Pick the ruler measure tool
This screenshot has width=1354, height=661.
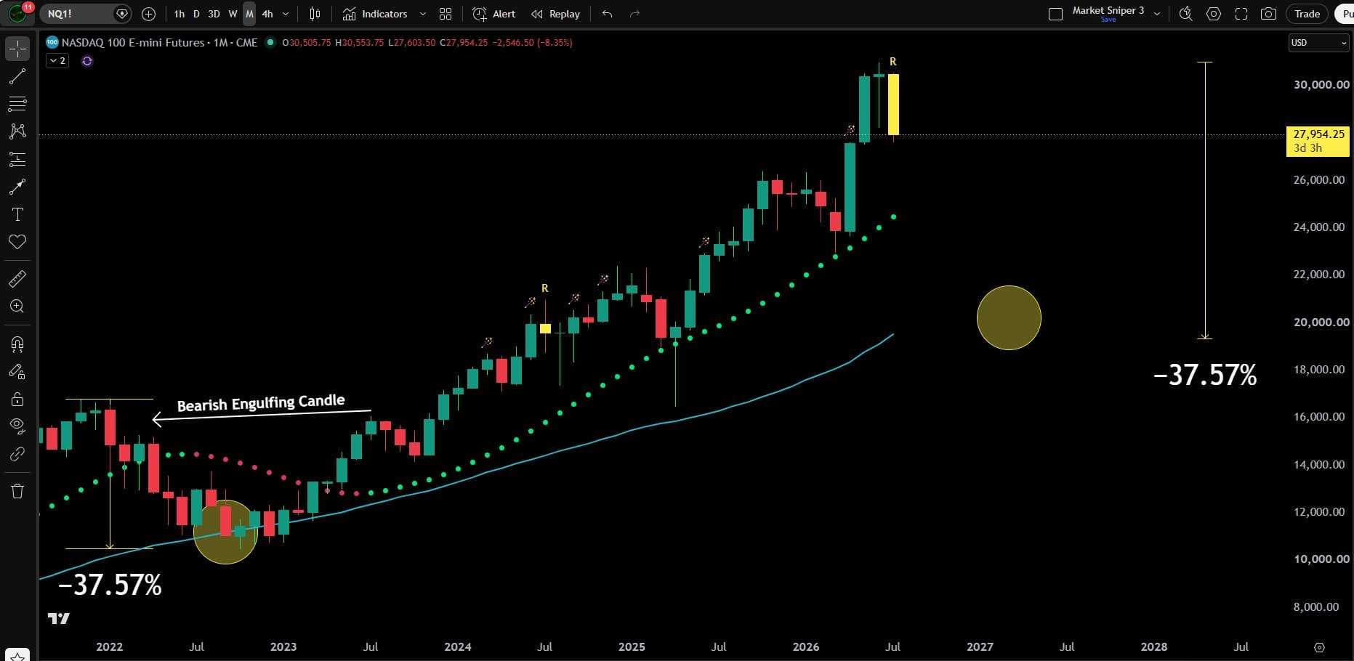[17, 278]
